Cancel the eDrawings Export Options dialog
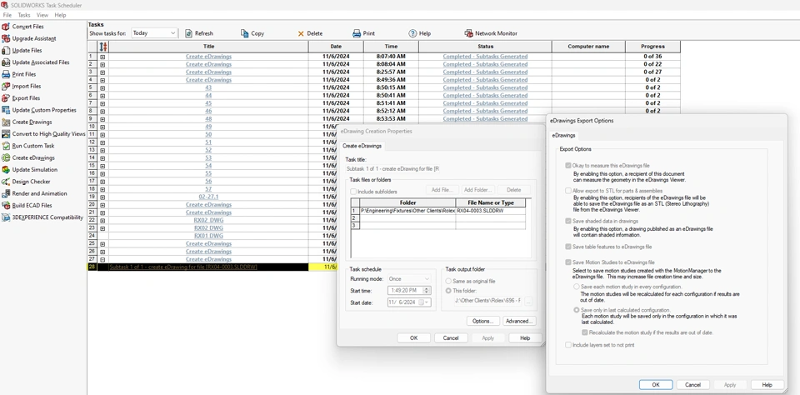This screenshot has height=395, width=800. pos(692,385)
